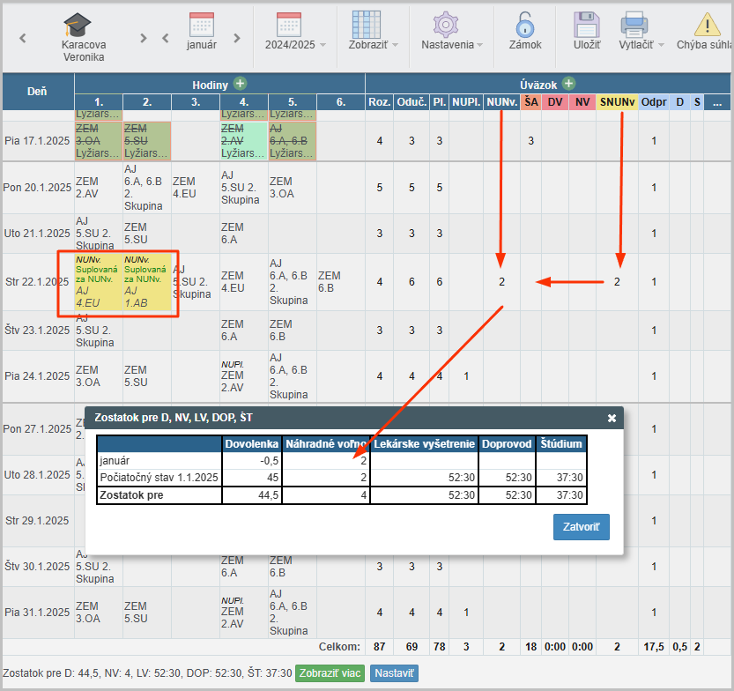Open Nastavenia gear settings
This screenshot has height=691, width=734.
click(447, 24)
